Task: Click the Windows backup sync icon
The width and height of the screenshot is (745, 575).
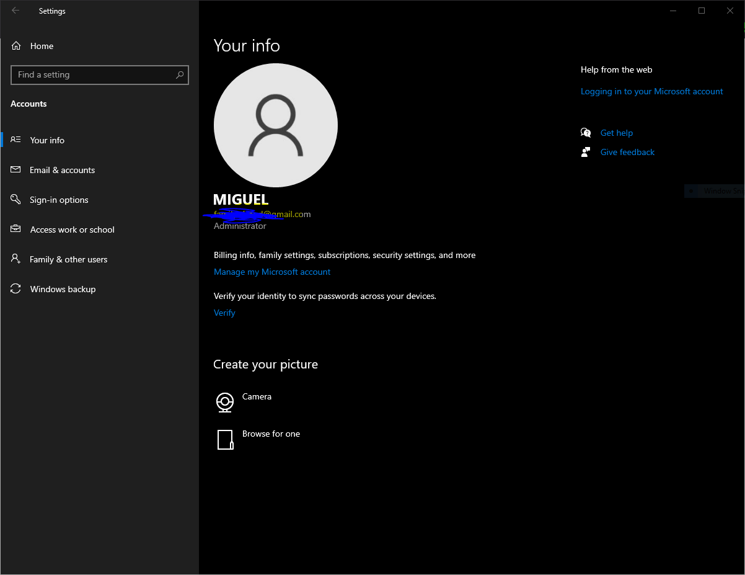Action: point(16,288)
